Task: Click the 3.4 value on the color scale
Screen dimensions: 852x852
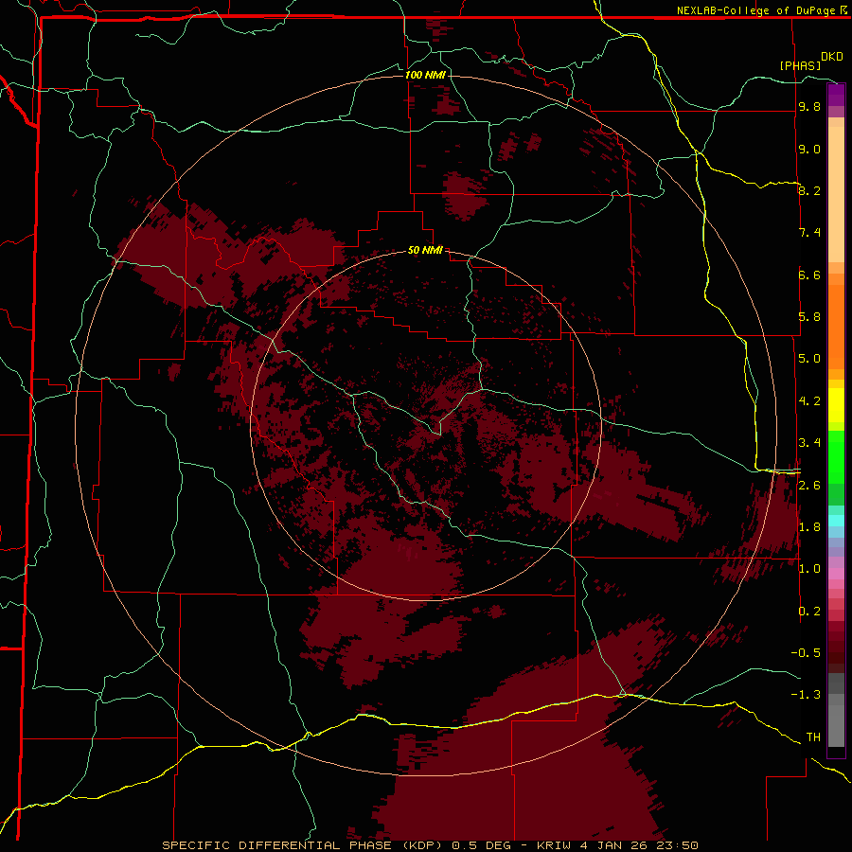Action: pos(809,443)
